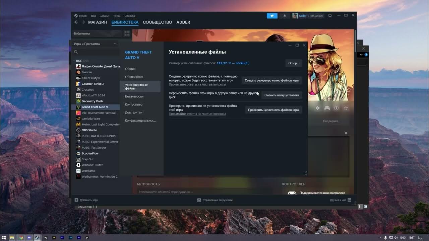This screenshot has height=241, width=429.
Task: Switch library to grid collections view
Action: [x=127, y=33]
